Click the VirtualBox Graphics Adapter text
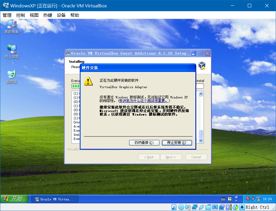 pos(123,87)
